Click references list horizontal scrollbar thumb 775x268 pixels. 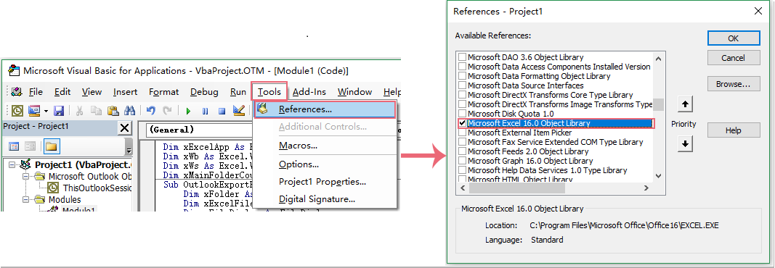517,188
